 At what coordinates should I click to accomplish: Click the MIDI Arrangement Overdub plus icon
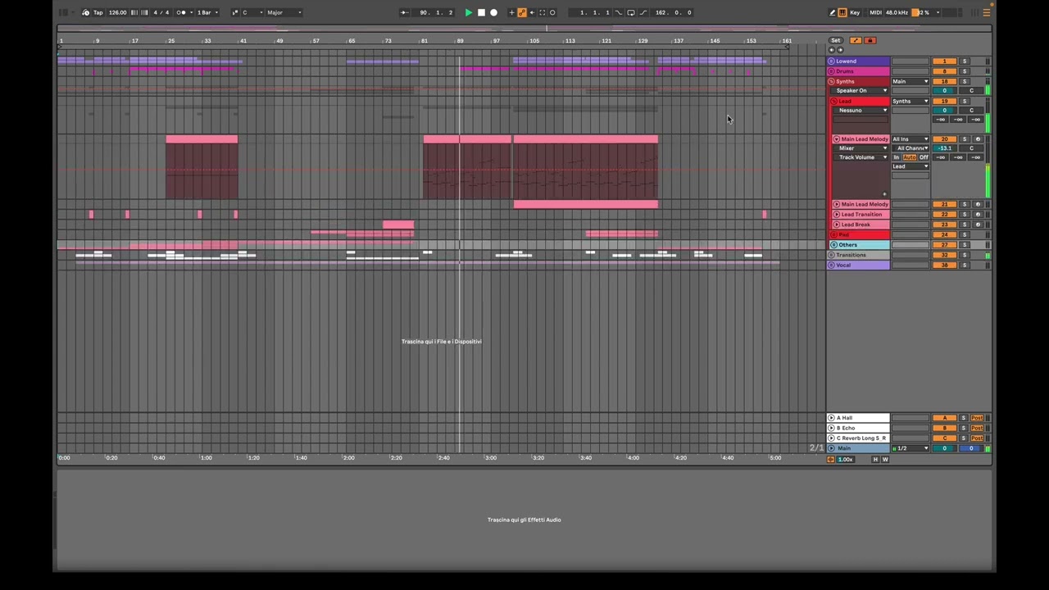coord(512,12)
